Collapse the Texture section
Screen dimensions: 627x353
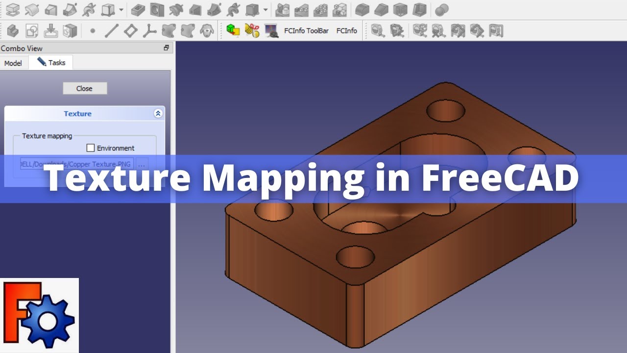158,113
